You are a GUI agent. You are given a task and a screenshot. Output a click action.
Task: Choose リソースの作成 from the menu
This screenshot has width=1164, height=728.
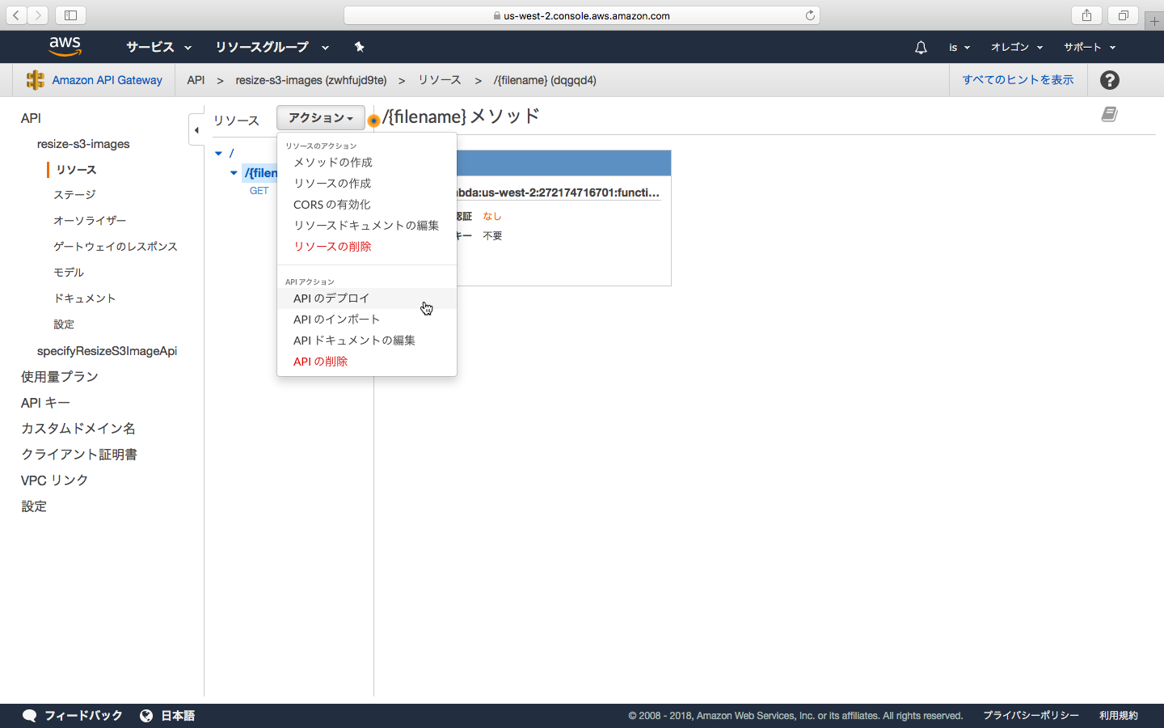click(x=366, y=184)
